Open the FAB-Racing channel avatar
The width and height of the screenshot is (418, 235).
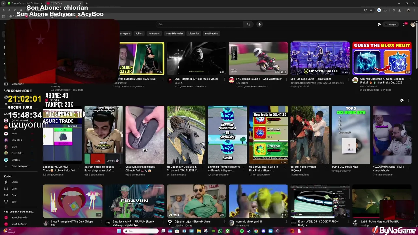coord(232,80)
